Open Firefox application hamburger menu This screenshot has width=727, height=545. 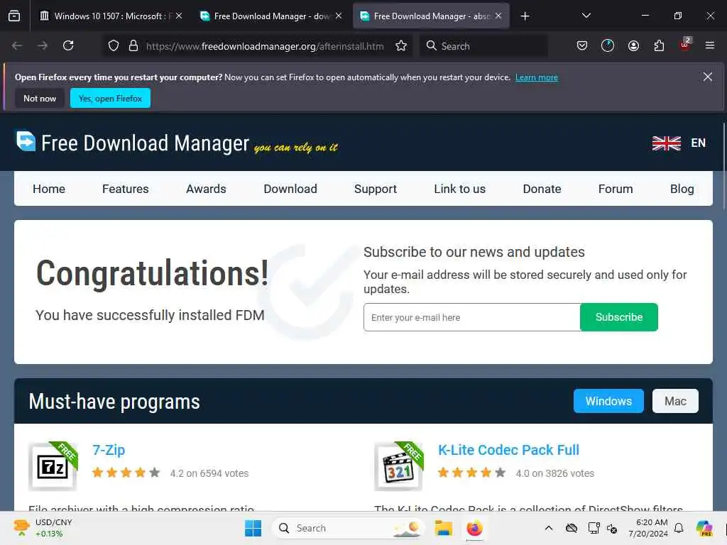pos(710,45)
